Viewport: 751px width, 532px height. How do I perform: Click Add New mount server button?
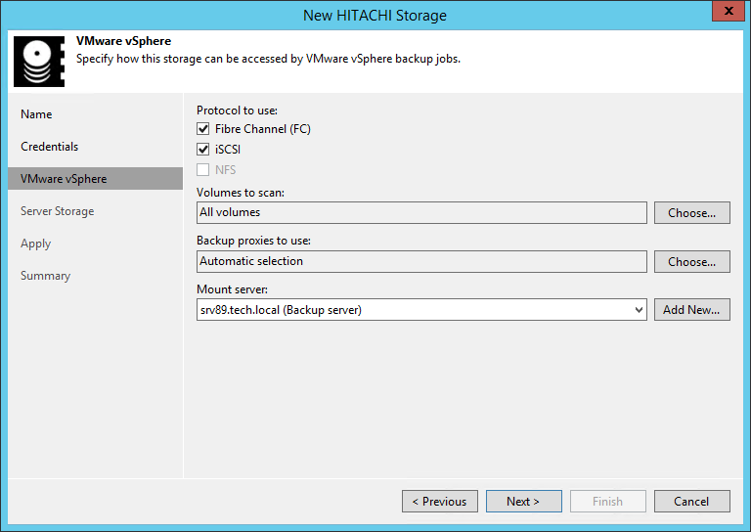(691, 310)
